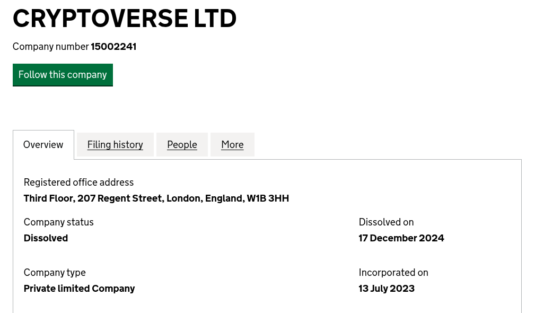535x313 pixels.
Task: Click the 'Incorporated on' label
Action: [393, 273]
